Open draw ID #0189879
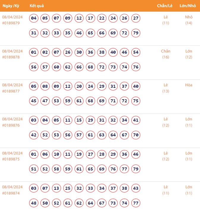The height and width of the screenshot is (212, 200). [x=11, y=23]
